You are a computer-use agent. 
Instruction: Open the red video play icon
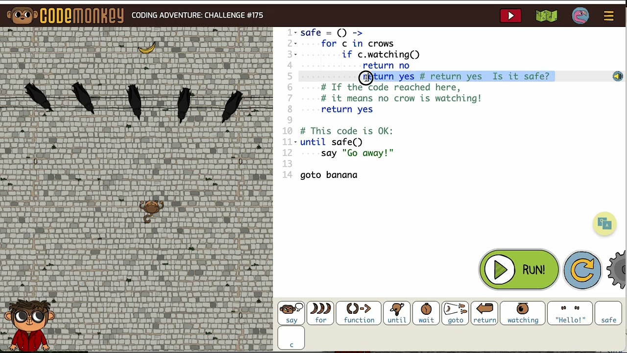510,16
